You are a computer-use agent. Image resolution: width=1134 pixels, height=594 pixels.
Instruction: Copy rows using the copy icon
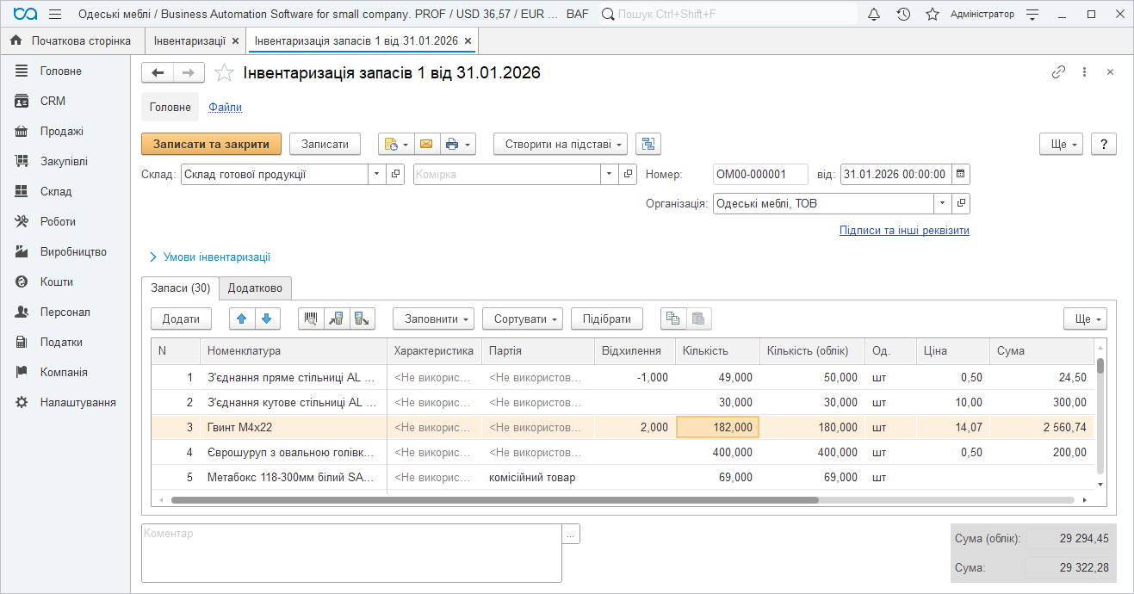(673, 319)
